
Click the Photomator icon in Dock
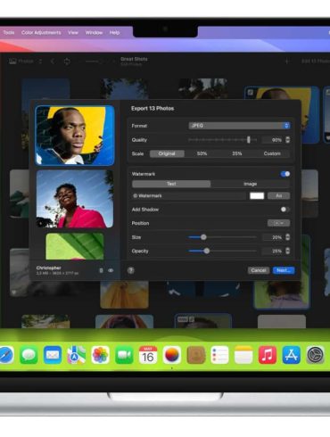click(172, 355)
